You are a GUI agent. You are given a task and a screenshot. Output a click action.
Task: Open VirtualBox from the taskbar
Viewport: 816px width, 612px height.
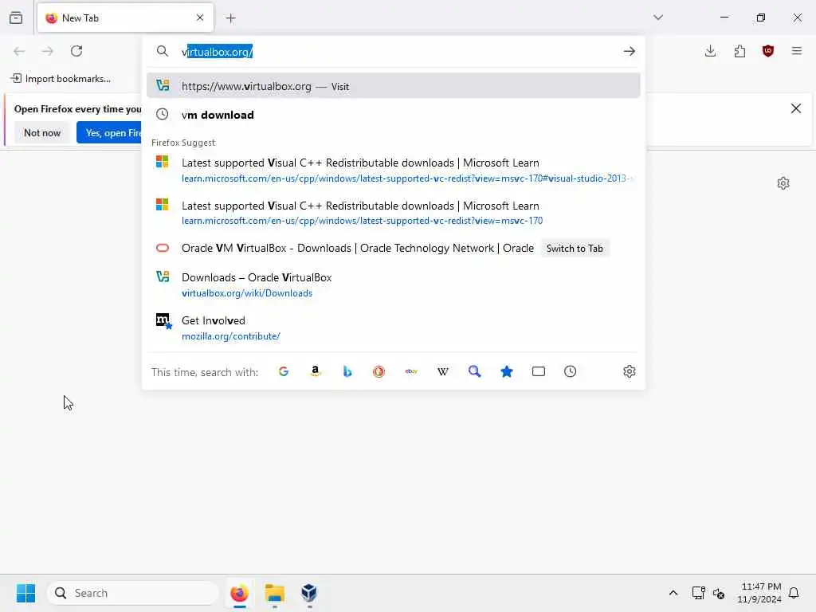click(309, 593)
